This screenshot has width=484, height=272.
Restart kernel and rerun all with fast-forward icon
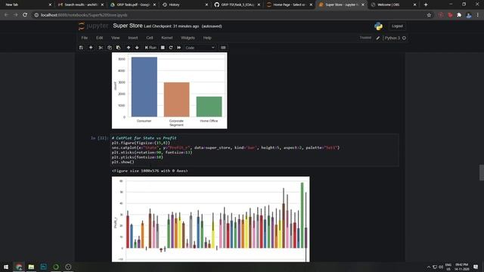(179, 48)
